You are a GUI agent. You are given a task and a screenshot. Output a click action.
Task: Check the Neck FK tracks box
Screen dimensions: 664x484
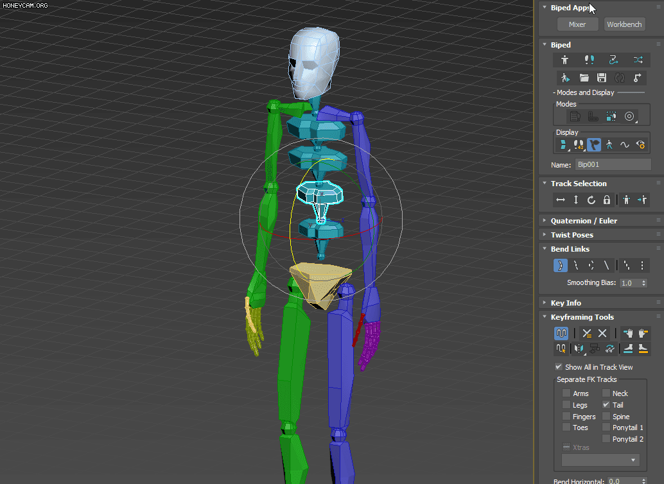pos(606,393)
